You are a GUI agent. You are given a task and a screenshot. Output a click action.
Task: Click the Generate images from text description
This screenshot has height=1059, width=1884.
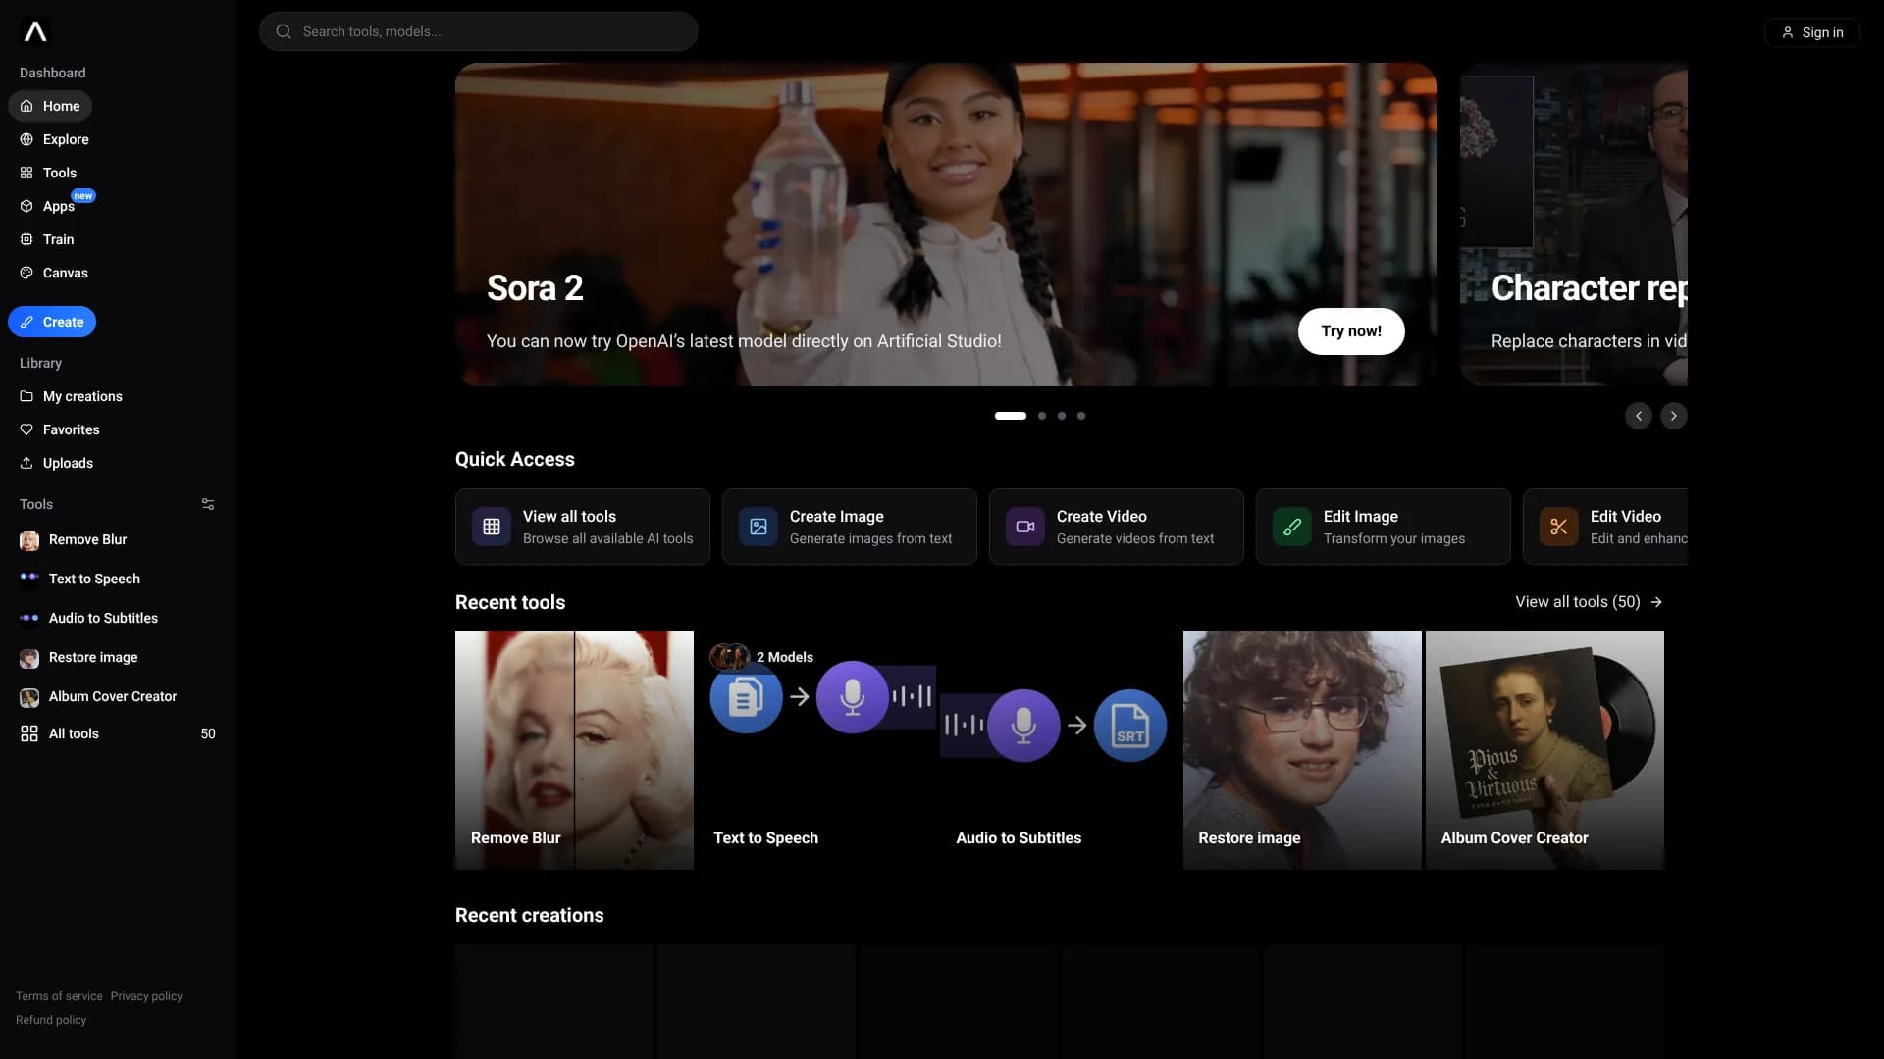871,538
